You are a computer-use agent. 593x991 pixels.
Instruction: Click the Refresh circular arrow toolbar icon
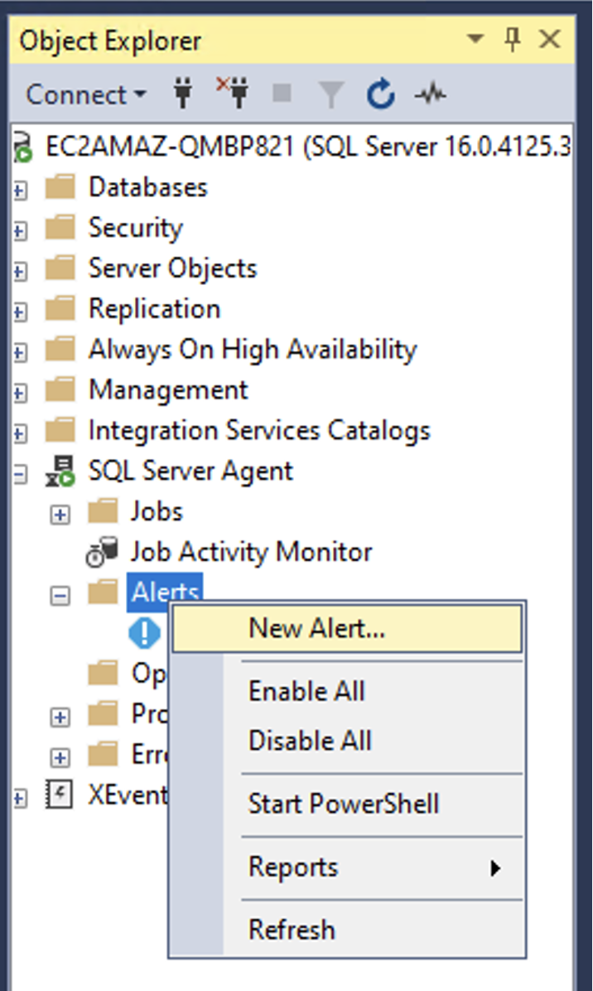pyautogui.click(x=381, y=94)
